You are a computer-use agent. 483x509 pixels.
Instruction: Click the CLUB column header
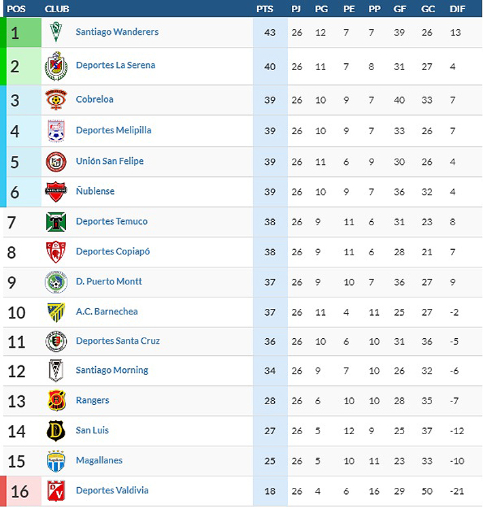click(x=56, y=9)
